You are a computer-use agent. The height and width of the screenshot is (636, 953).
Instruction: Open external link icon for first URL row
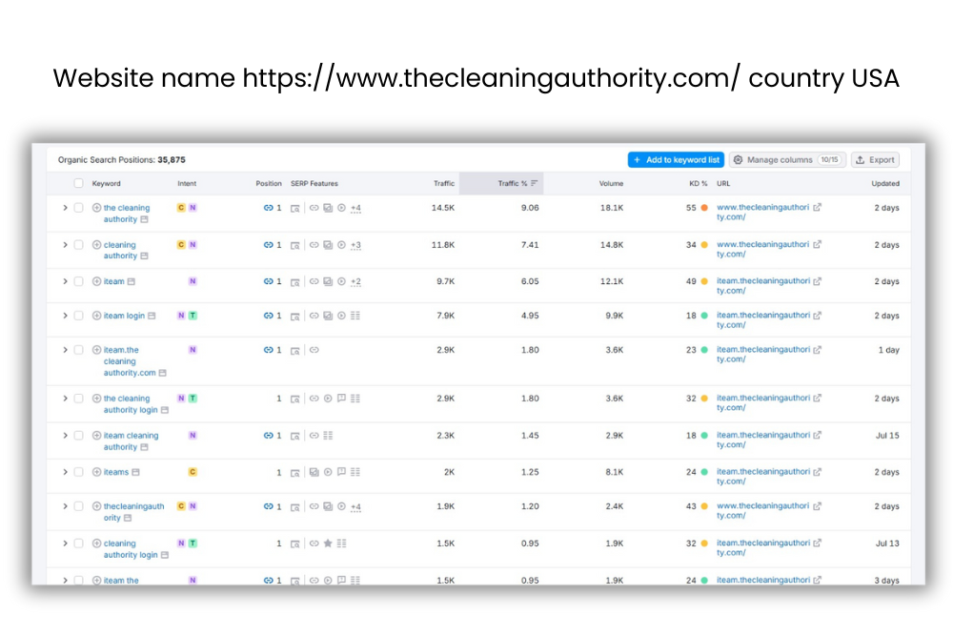(x=817, y=207)
